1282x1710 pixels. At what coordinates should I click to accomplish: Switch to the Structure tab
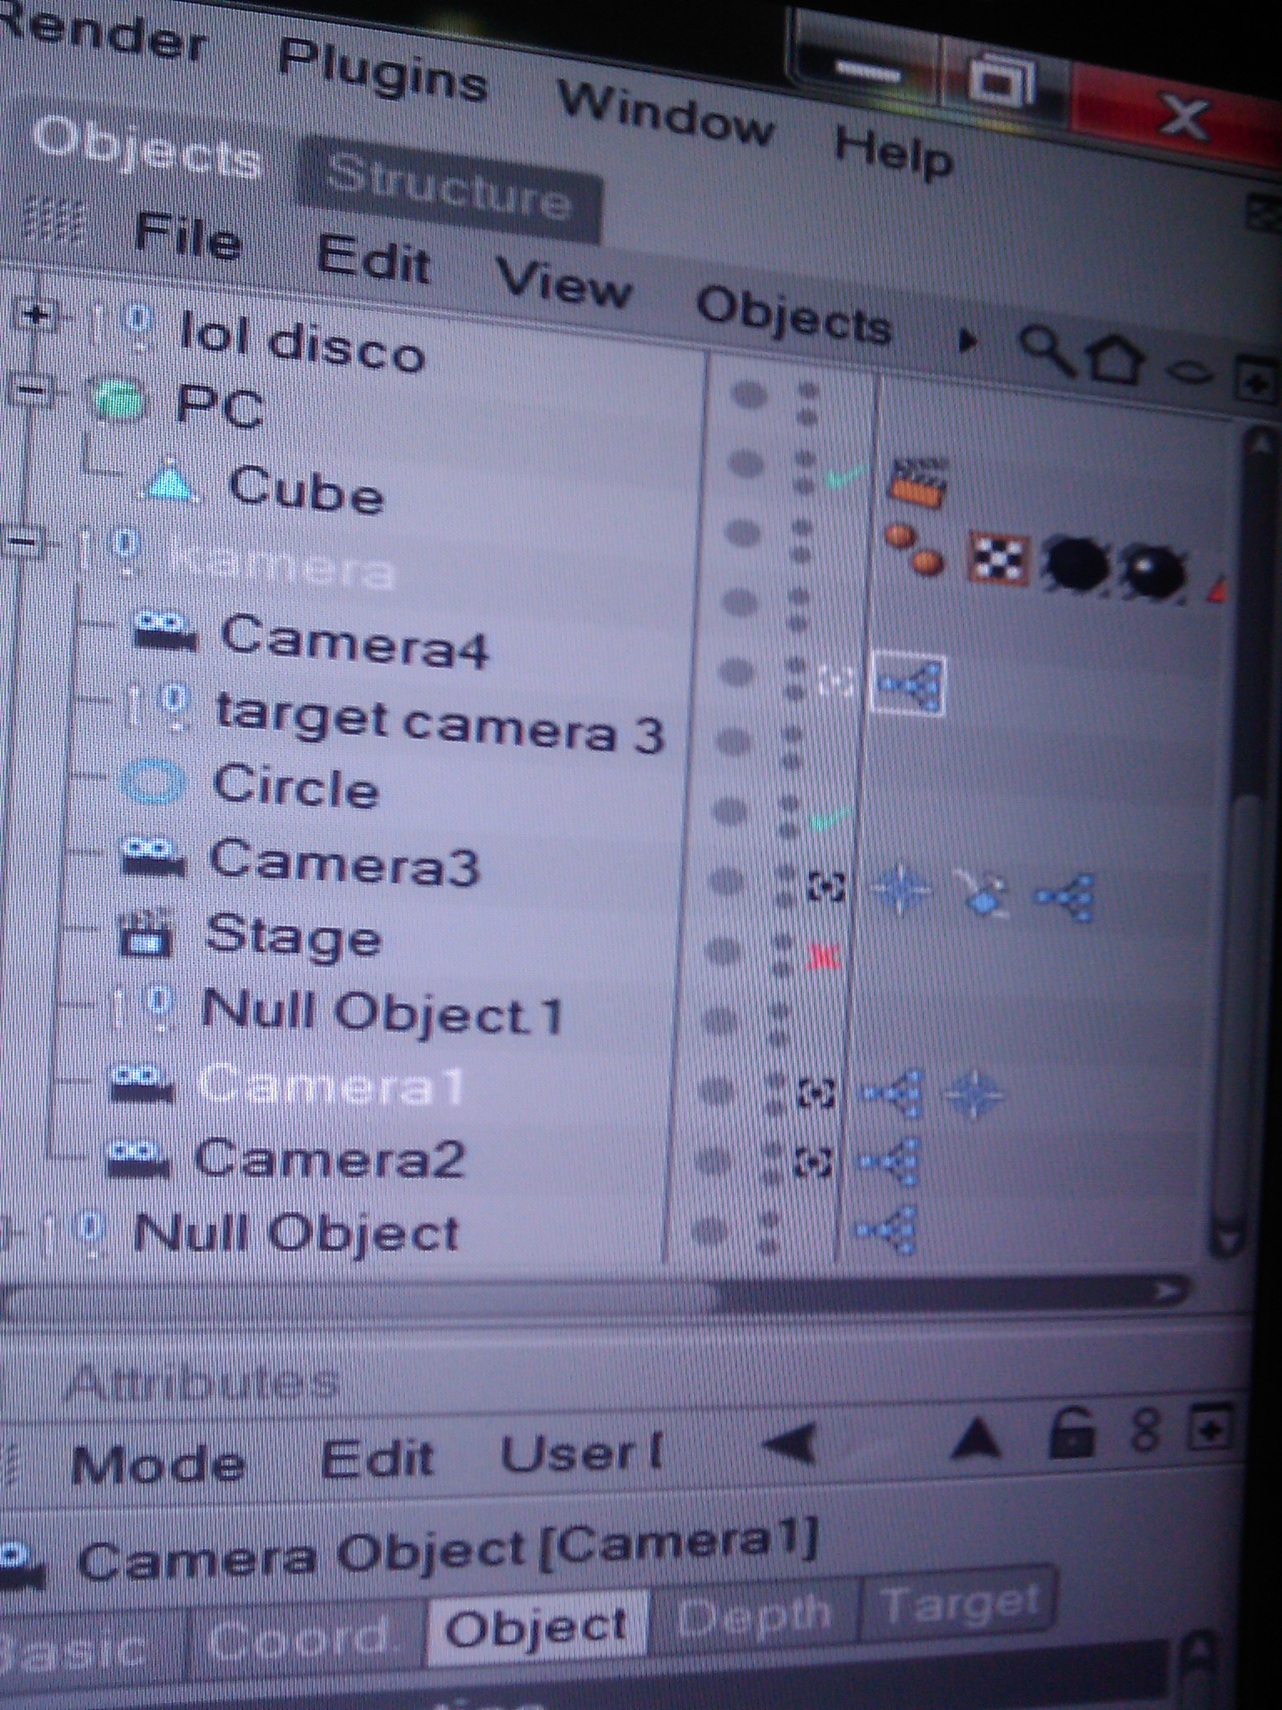pyautogui.click(x=450, y=190)
